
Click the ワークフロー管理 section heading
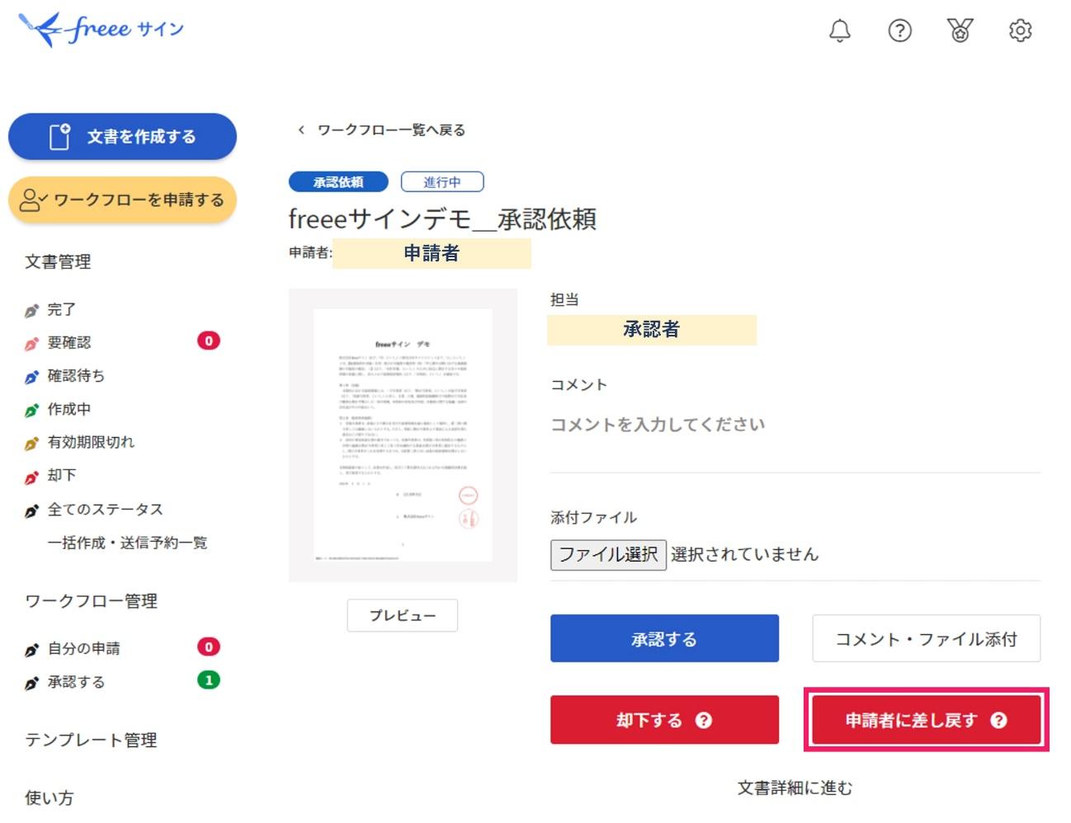(91, 600)
